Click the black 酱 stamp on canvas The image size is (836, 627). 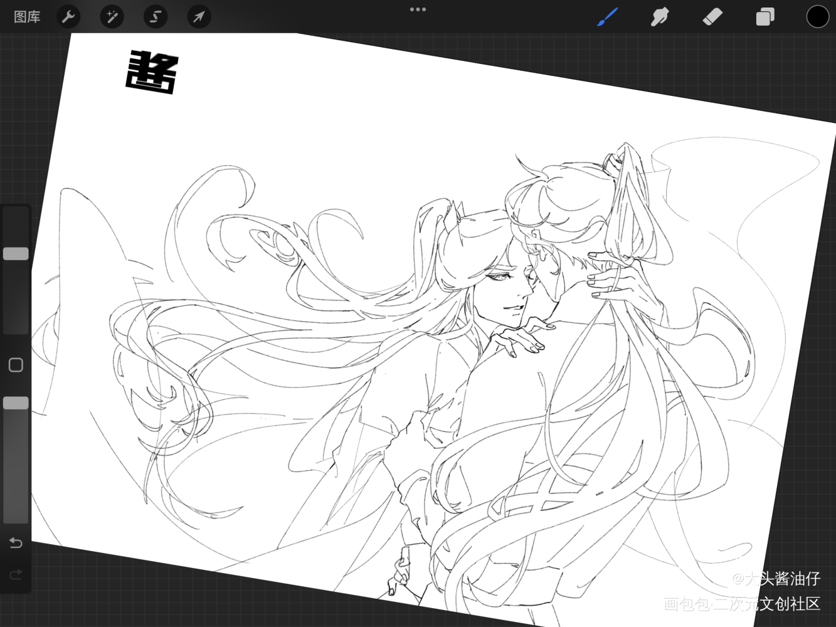(x=152, y=72)
